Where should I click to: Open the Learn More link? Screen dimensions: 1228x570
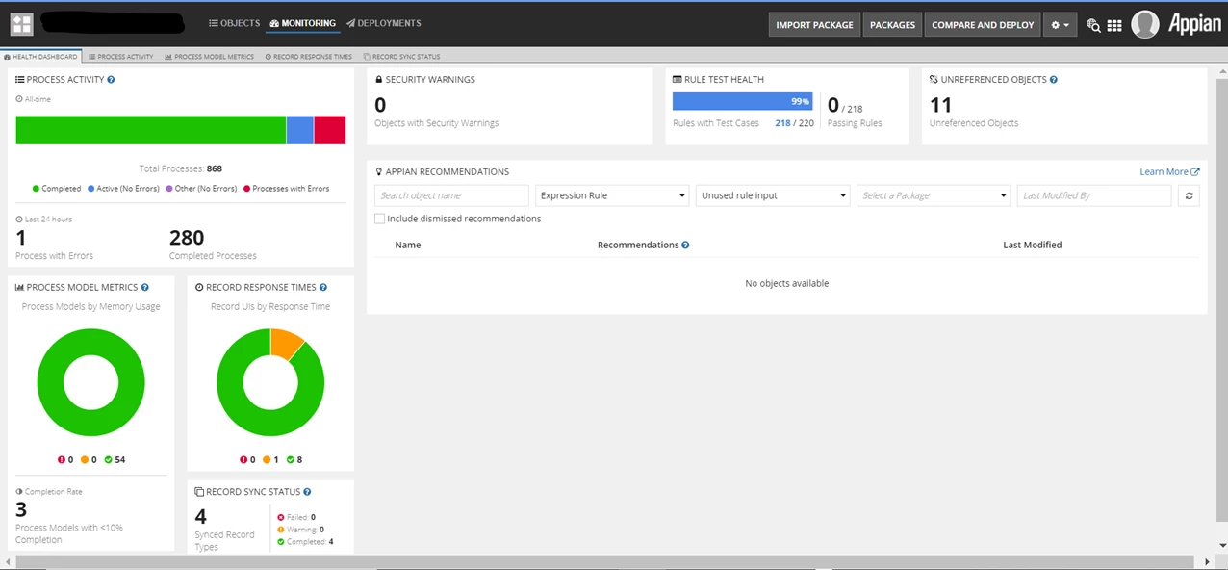1169,172
